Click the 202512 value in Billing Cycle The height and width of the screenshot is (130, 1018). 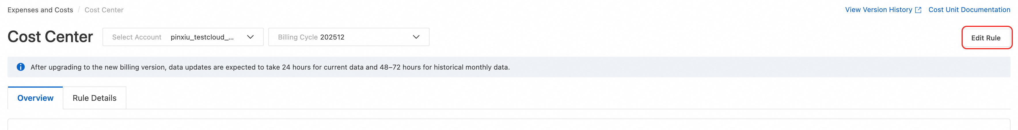[x=332, y=37]
